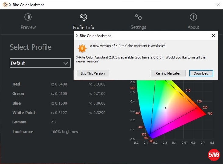Open the About info icon

click(193, 17)
